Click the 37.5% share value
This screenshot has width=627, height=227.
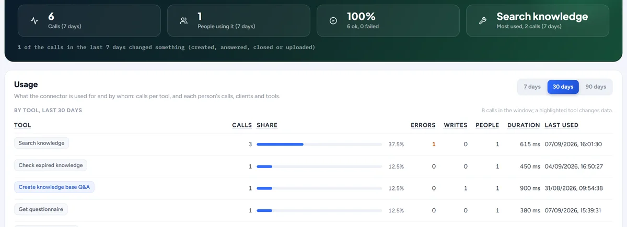click(x=396, y=144)
